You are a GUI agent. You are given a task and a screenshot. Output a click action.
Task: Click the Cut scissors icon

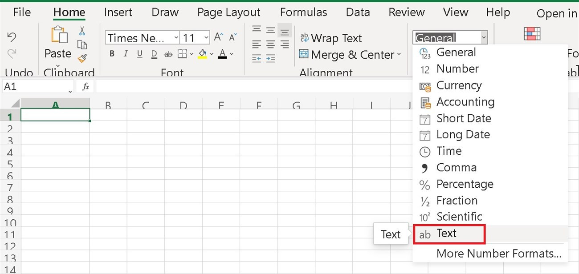(82, 31)
